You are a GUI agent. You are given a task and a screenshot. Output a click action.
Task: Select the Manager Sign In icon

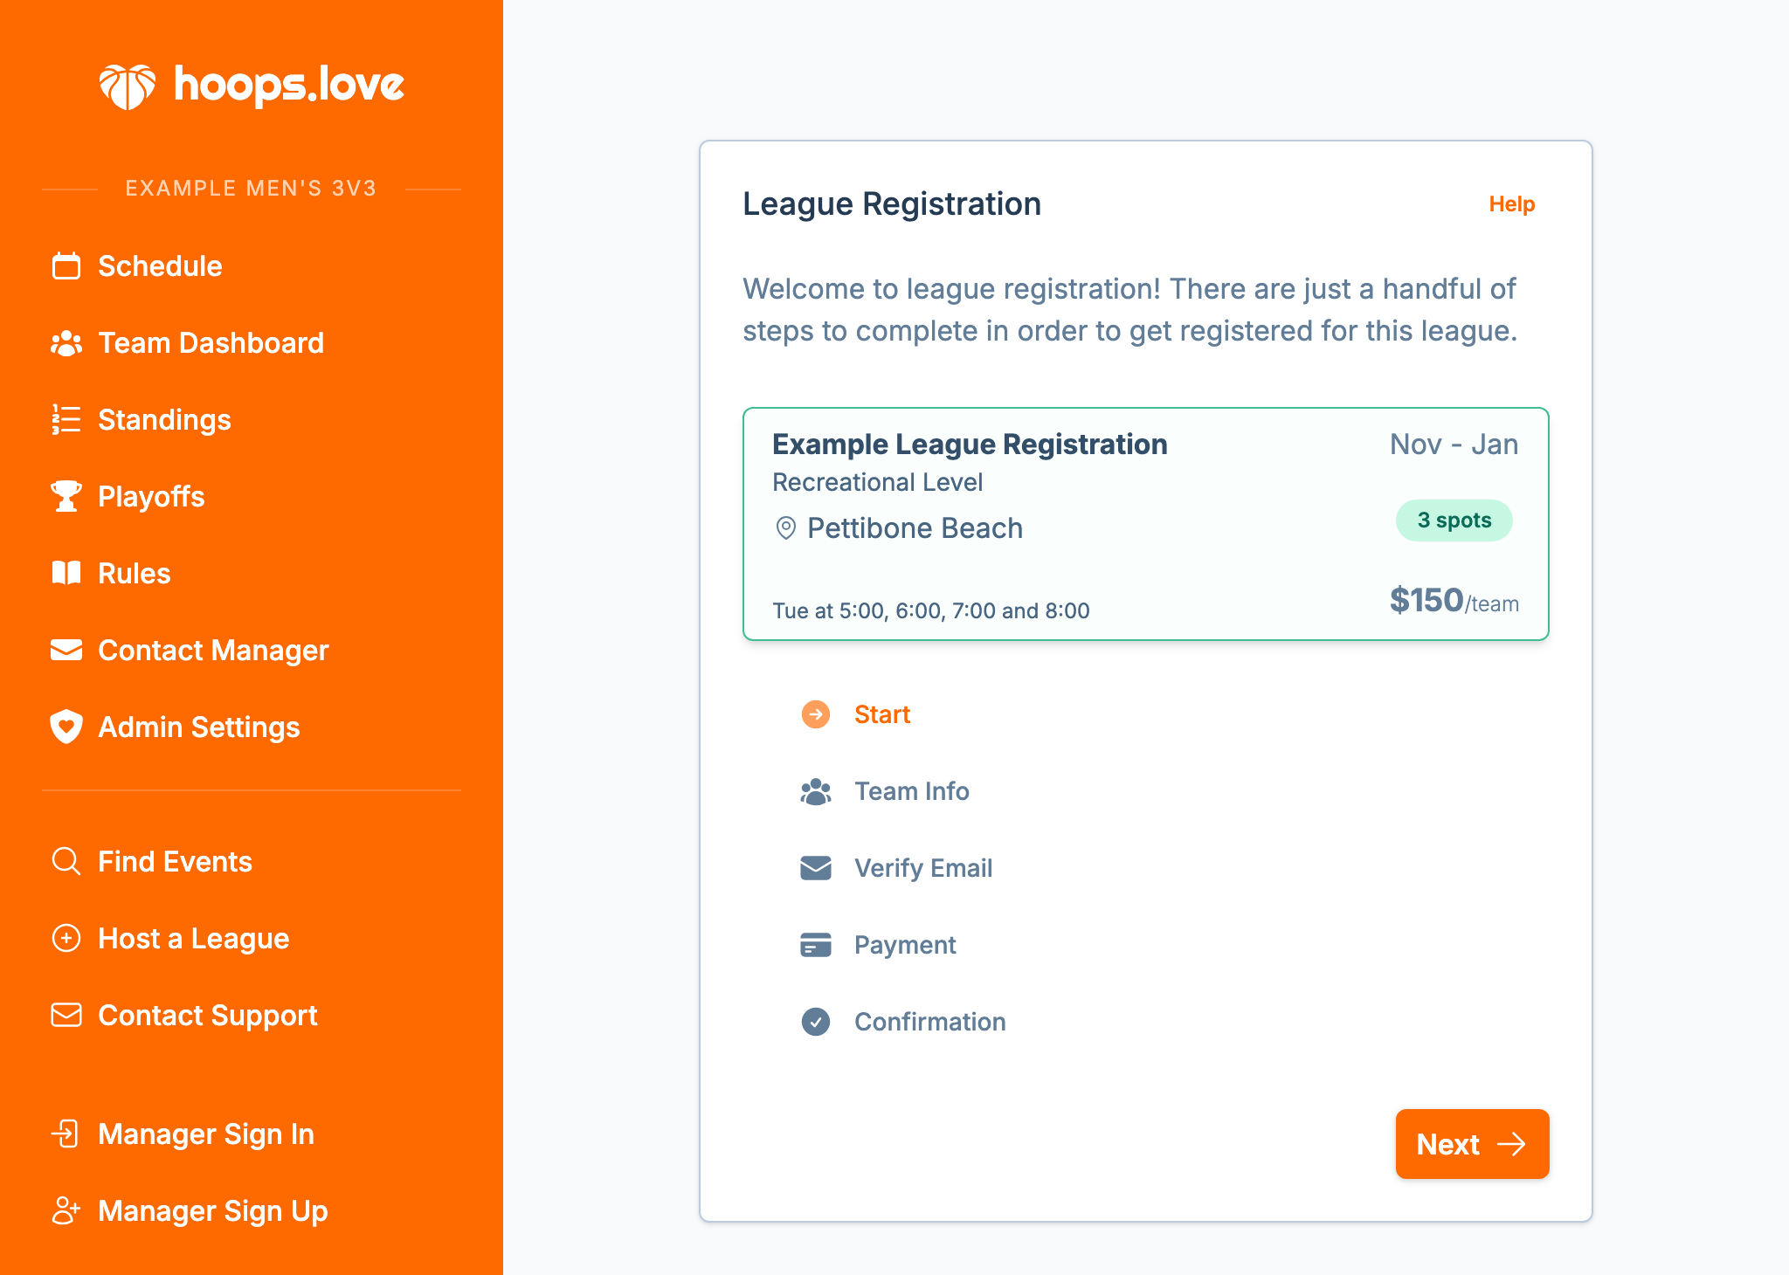click(x=66, y=1134)
